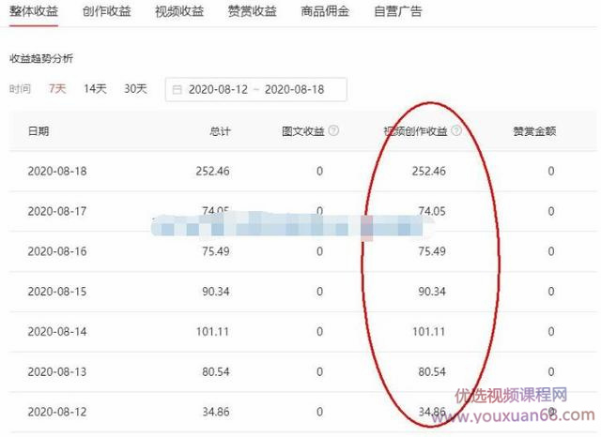This screenshot has height=437, width=601.
Task: Click the 总计 column header
Action: (220, 131)
